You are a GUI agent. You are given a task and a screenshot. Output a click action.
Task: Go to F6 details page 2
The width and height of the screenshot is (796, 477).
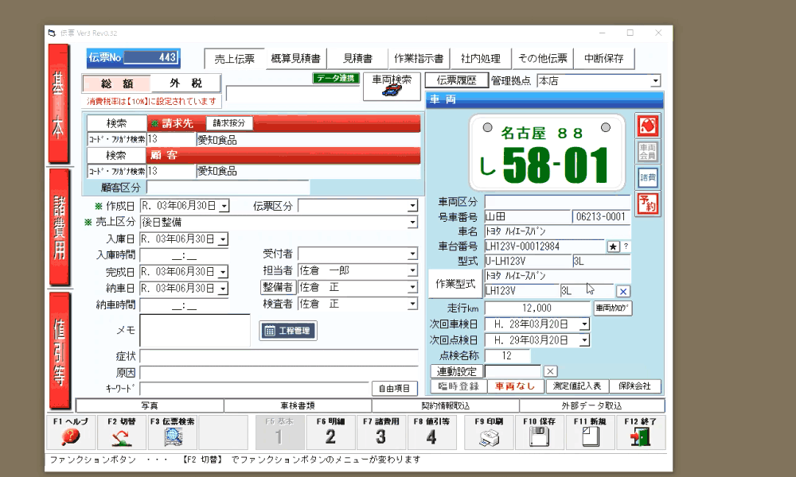(330, 432)
